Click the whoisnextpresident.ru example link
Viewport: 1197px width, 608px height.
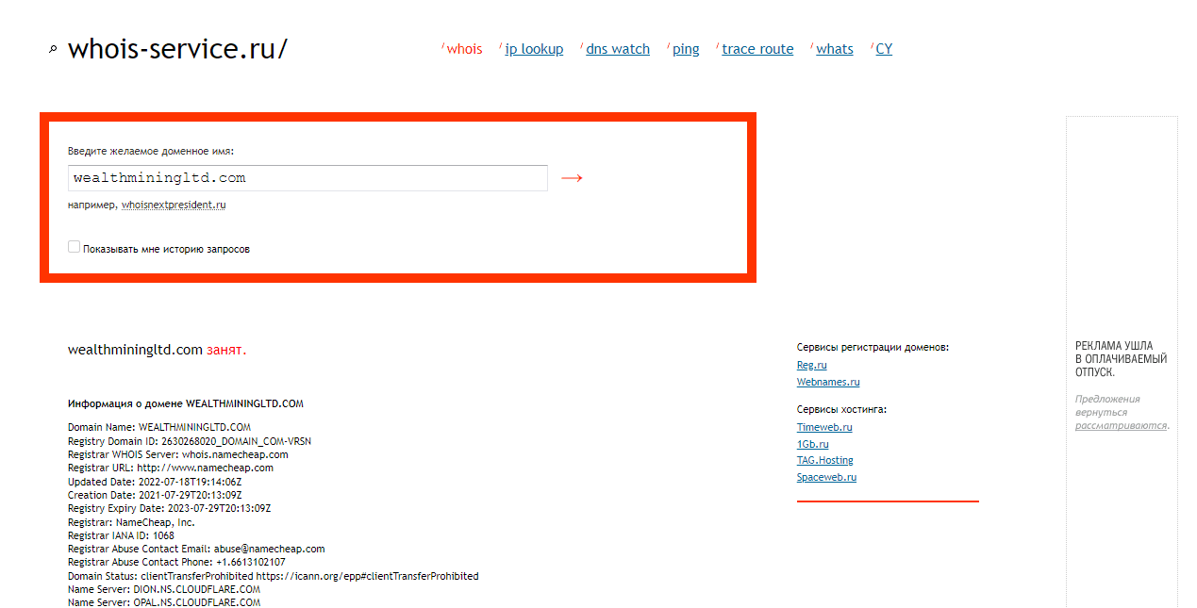pyautogui.click(x=174, y=205)
